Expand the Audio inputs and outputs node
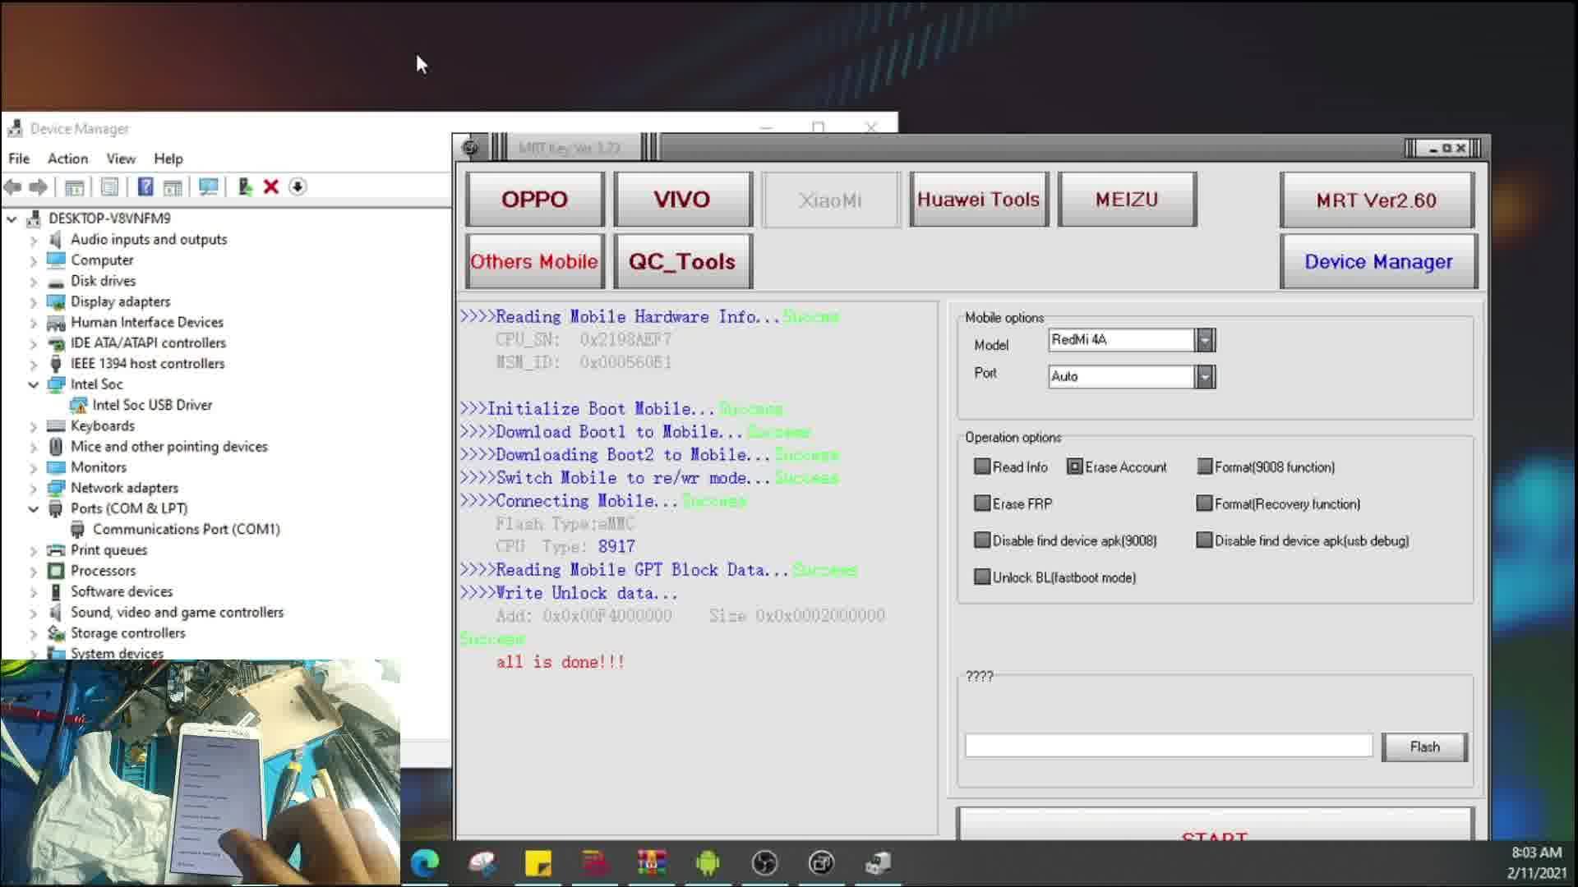The height and width of the screenshot is (887, 1578). pos(33,240)
